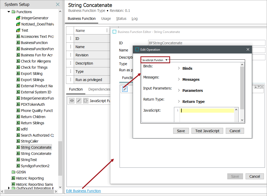Click the GDSN folder icon
This screenshot has height=196, width=267.
point(13,172)
